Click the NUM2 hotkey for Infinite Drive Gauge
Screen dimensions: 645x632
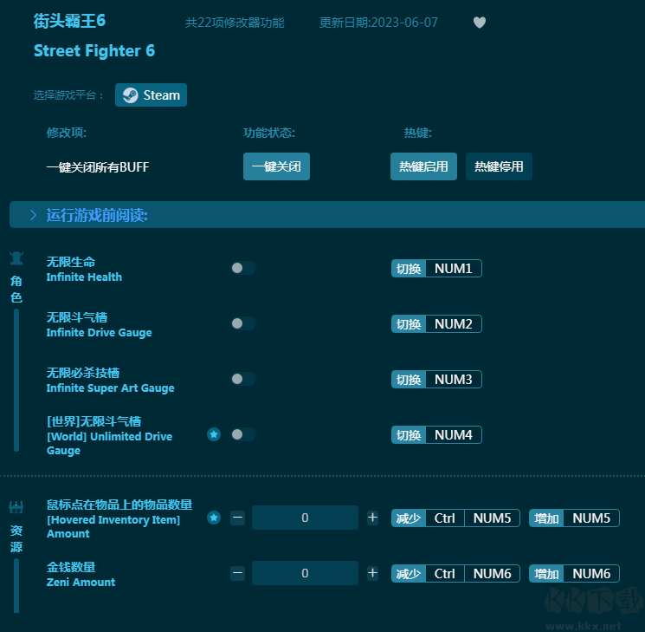point(454,324)
